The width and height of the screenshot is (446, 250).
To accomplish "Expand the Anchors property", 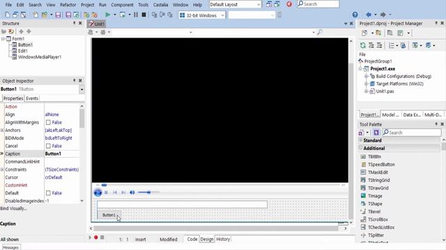I will point(2,131).
